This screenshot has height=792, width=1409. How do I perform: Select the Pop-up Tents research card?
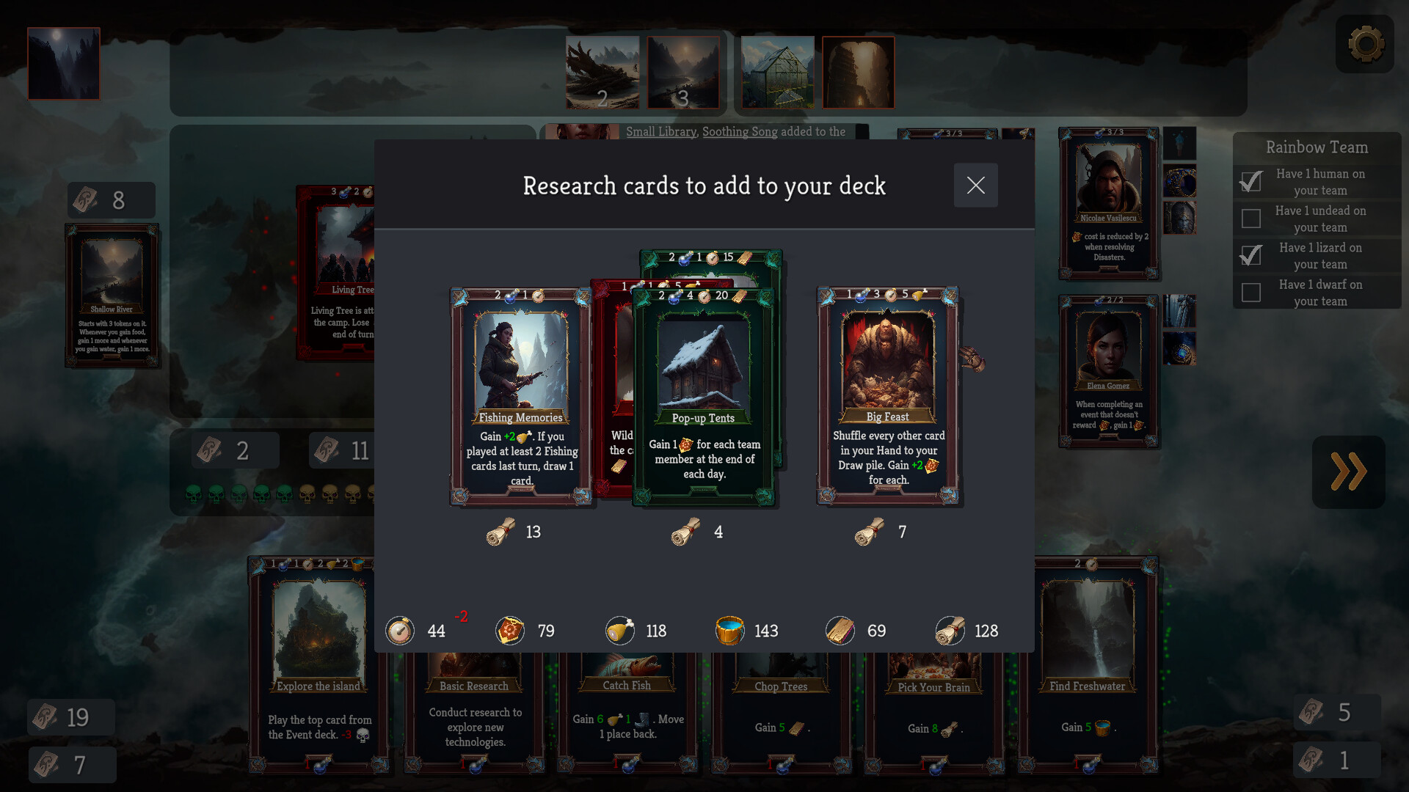point(703,396)
